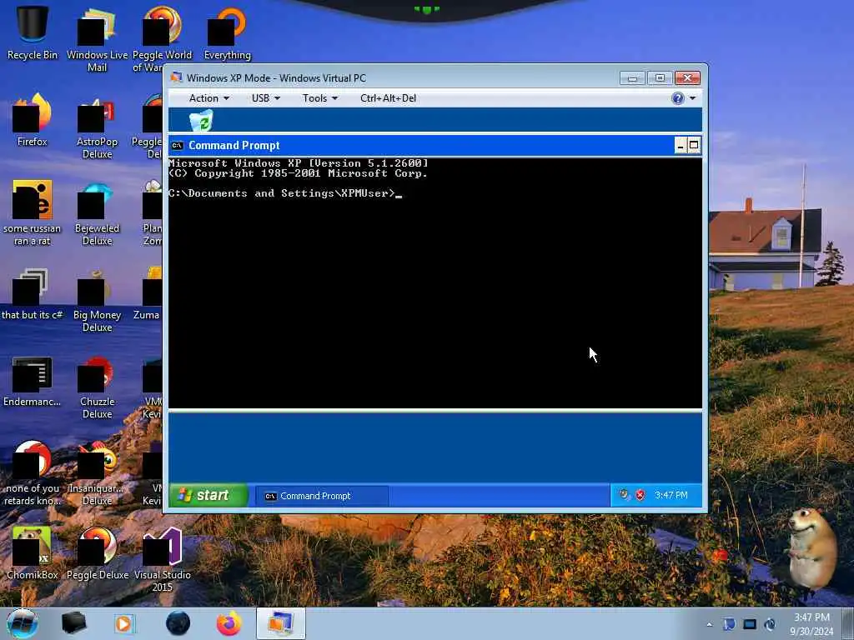The image size is (854, 640).
Task: Click the Windows XP Mode window title icon
Action: (176, 77)
